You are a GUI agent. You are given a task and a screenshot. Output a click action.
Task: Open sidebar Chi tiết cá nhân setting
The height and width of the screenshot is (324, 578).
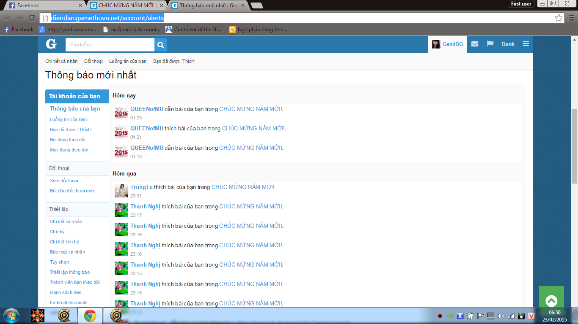[66, 221]
